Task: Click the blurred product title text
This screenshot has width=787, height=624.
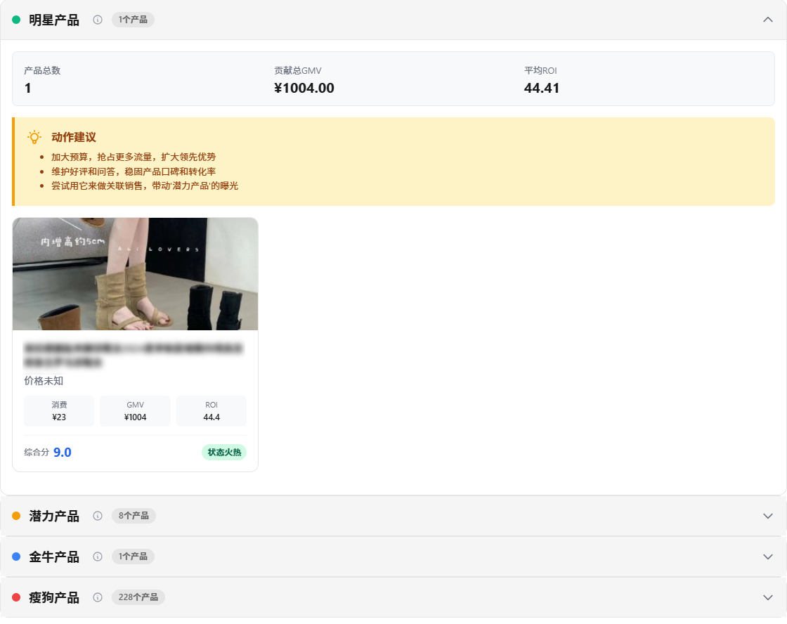Action: 134,355
